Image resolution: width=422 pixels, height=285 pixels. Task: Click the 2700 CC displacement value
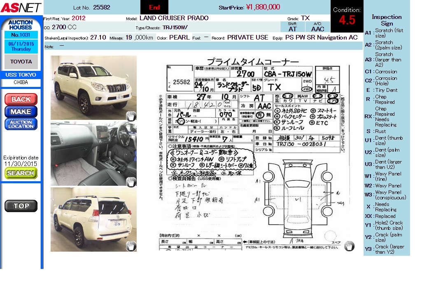(64, 27)
